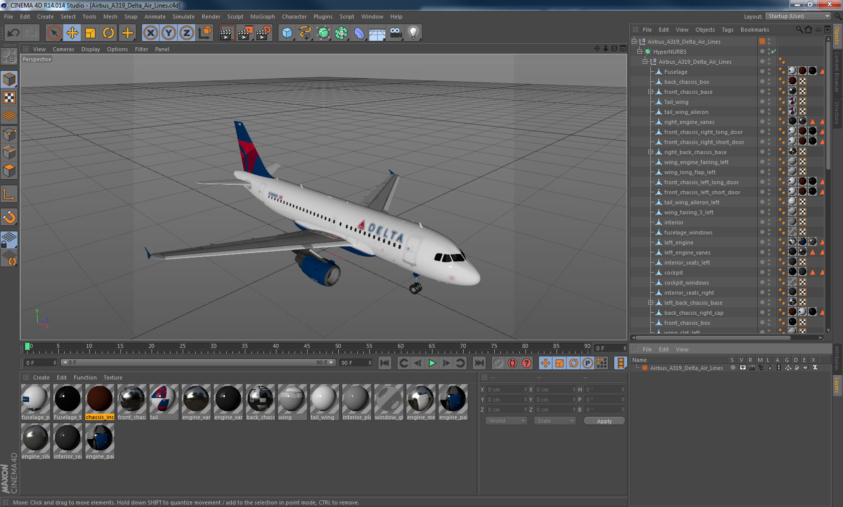This screenshot has width=843, height=507.
Task: Open the World coordinate dropdown
Action: tap(506, 421)
